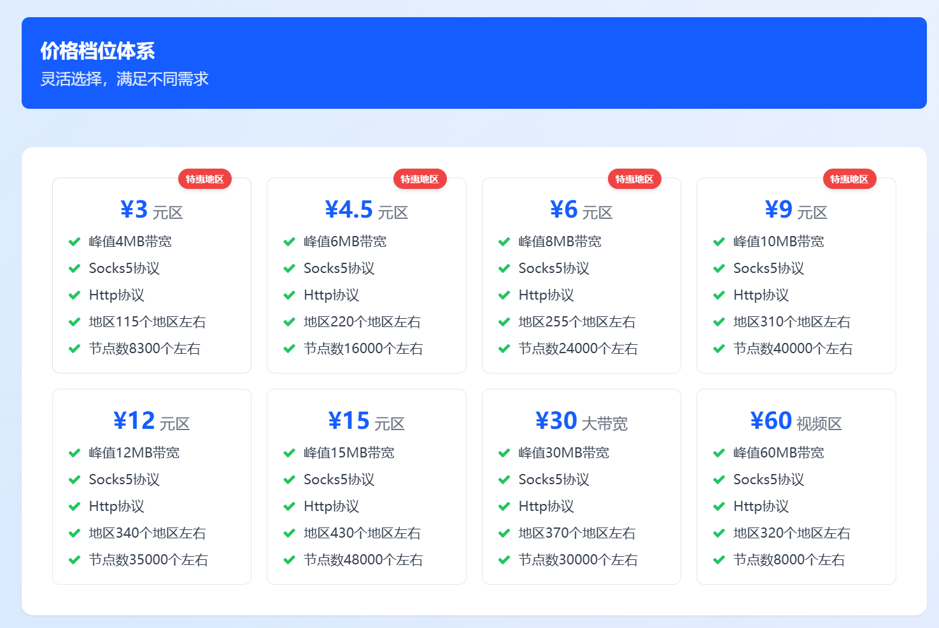Click the checkmark beside 峰值4MB带宽
The width and height of the screenshot is (939, 628).
[x=74, y=242]
